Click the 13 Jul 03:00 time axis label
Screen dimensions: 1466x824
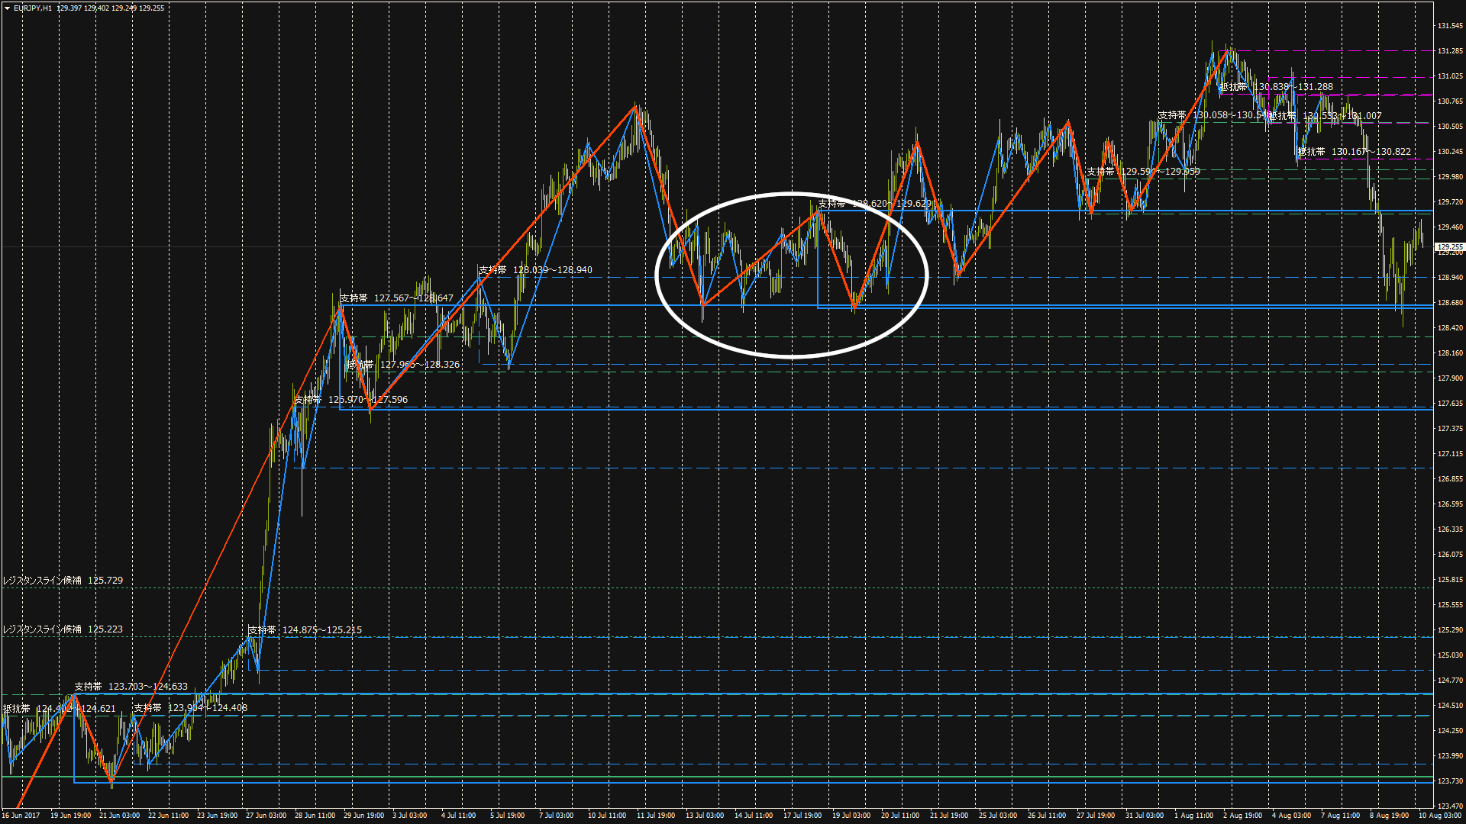click(704, 816)
